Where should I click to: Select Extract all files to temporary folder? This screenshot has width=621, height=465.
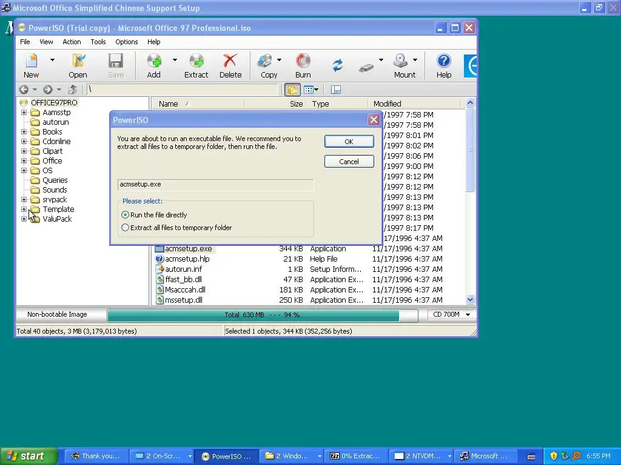(125, 228)
